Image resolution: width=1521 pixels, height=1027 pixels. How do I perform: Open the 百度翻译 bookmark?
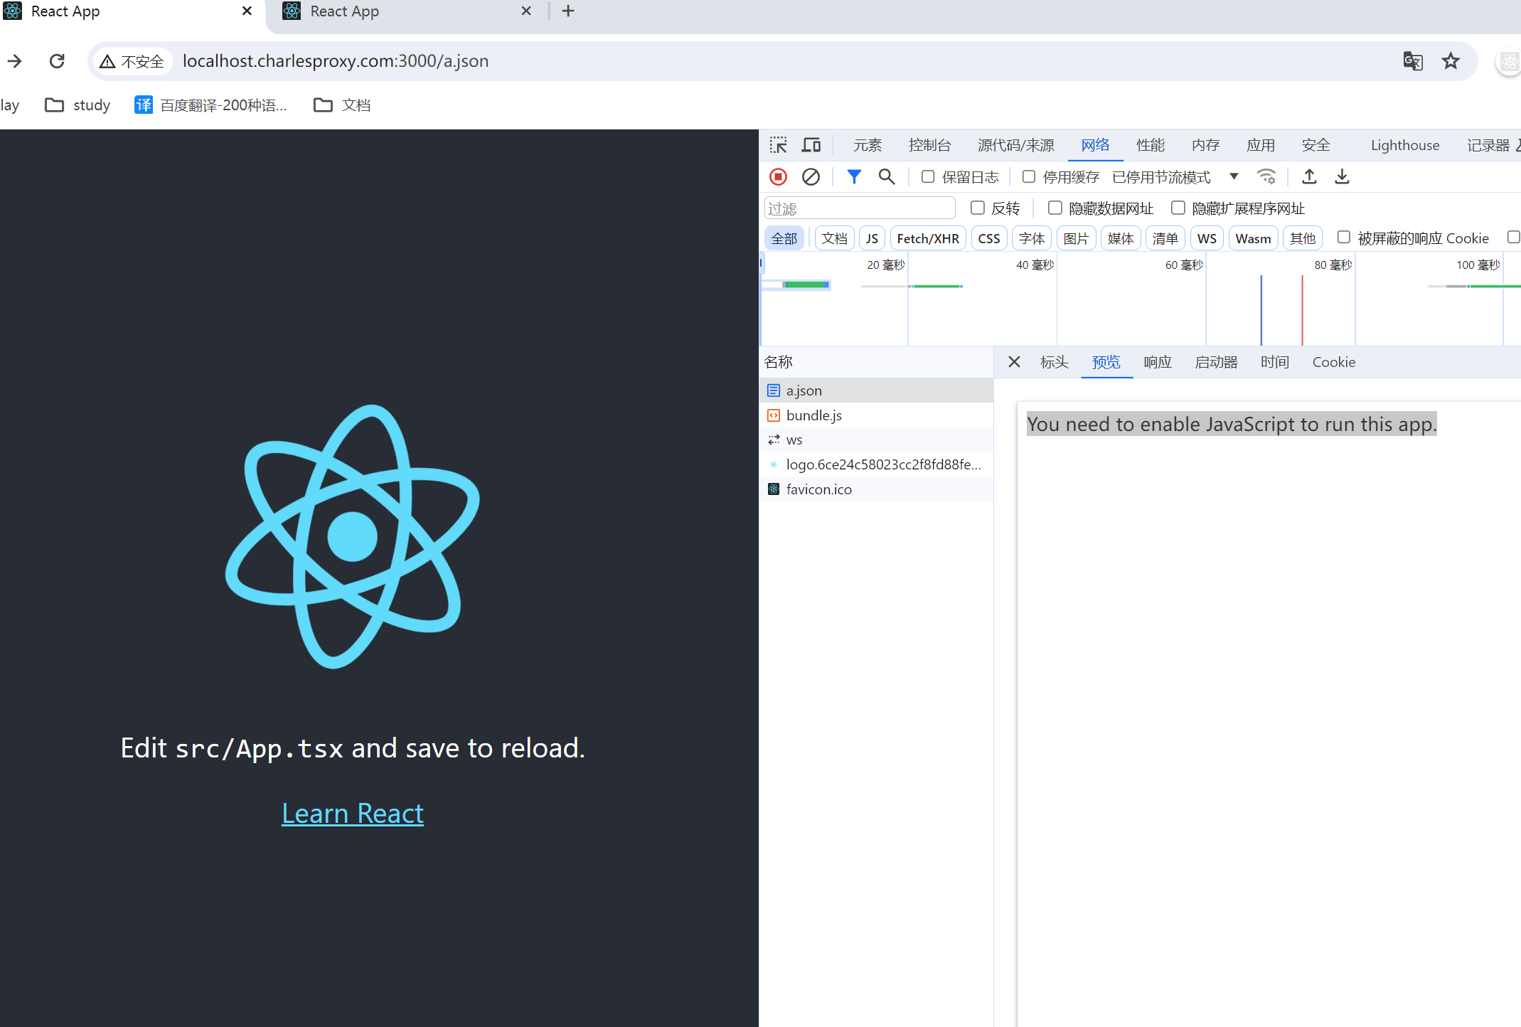click(211, 105)
